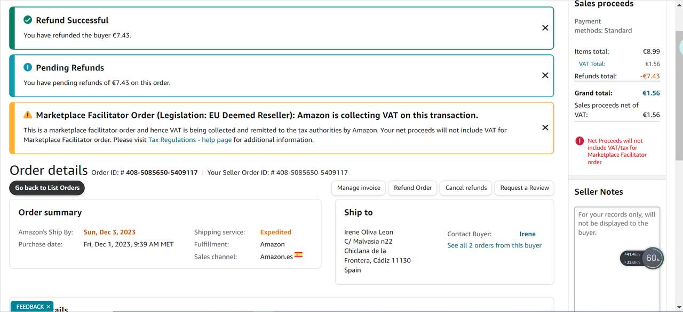This screenshot has height=312, width=683.
Task: Click the Manage invoice button
Action: 359,188
